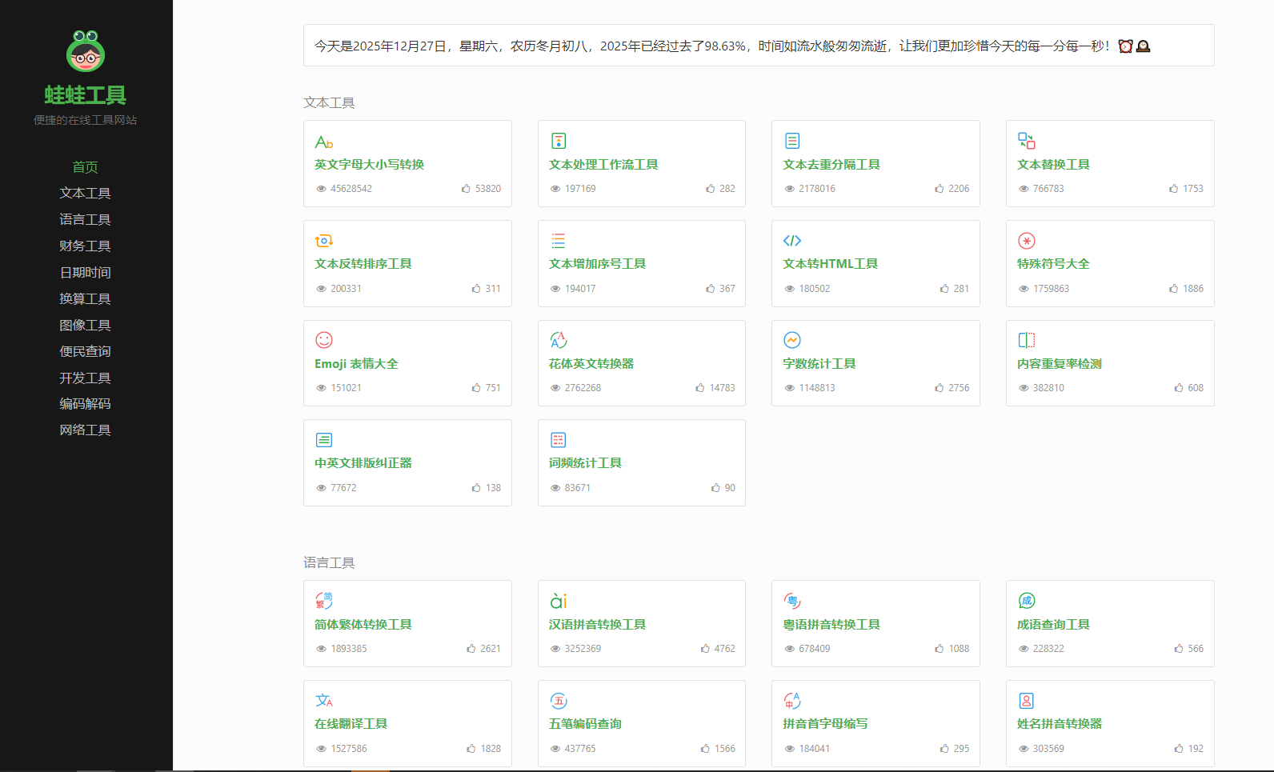
Task: Open the 简体繁体转换工具 link
Action: tap(363, 624)
